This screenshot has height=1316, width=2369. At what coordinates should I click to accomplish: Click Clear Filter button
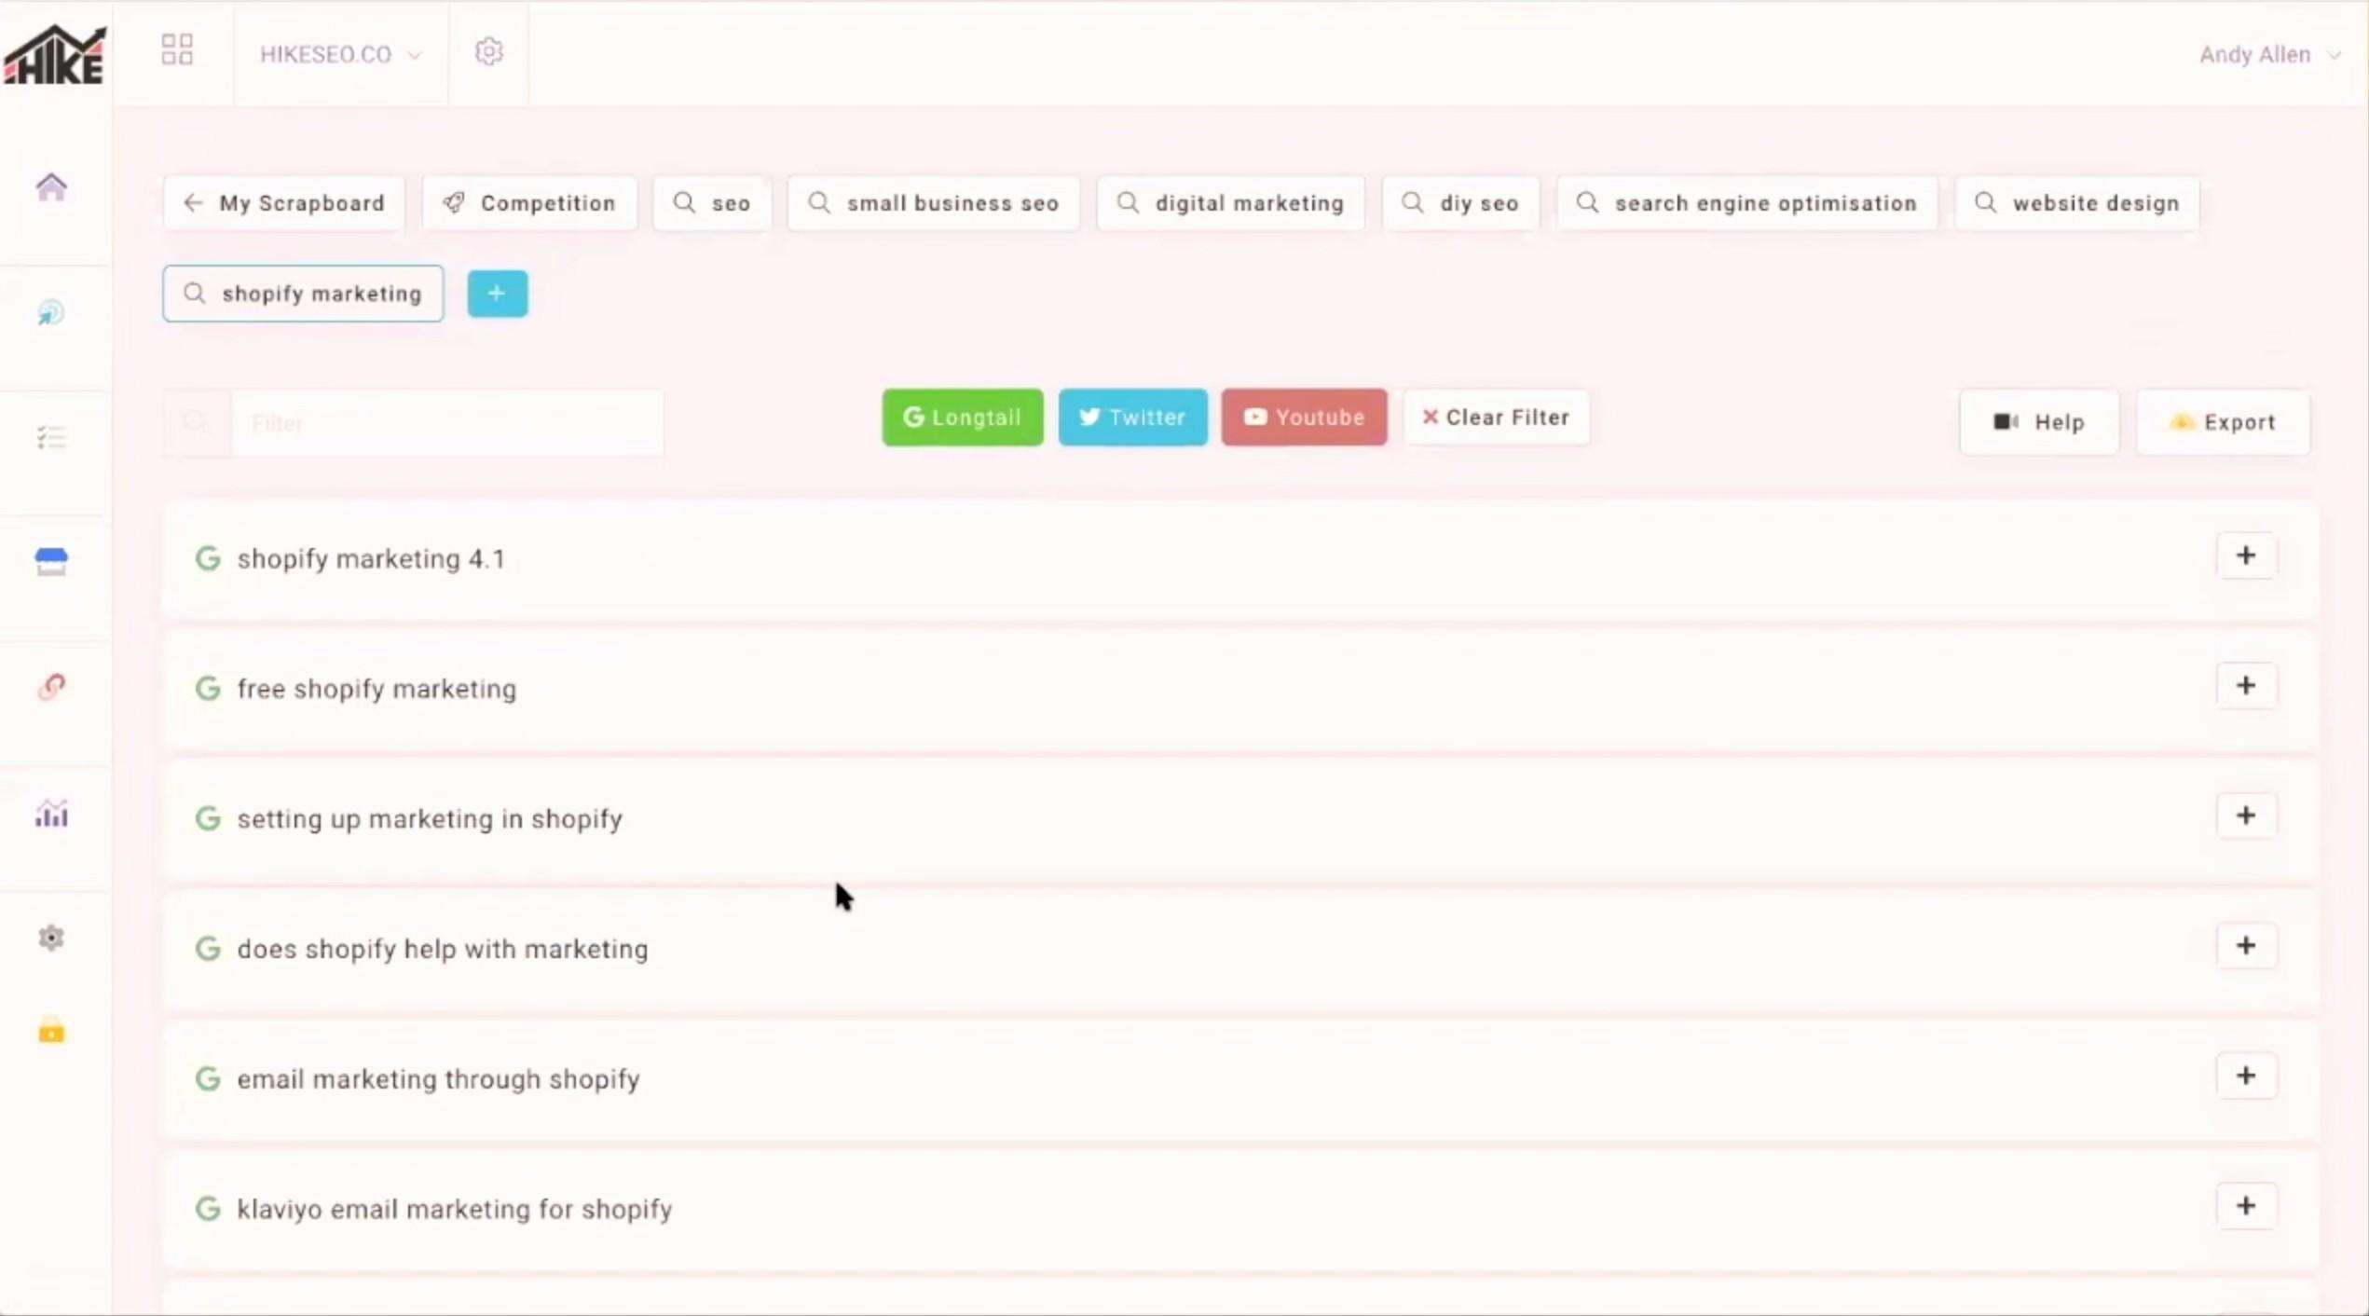pos(1496,418)
